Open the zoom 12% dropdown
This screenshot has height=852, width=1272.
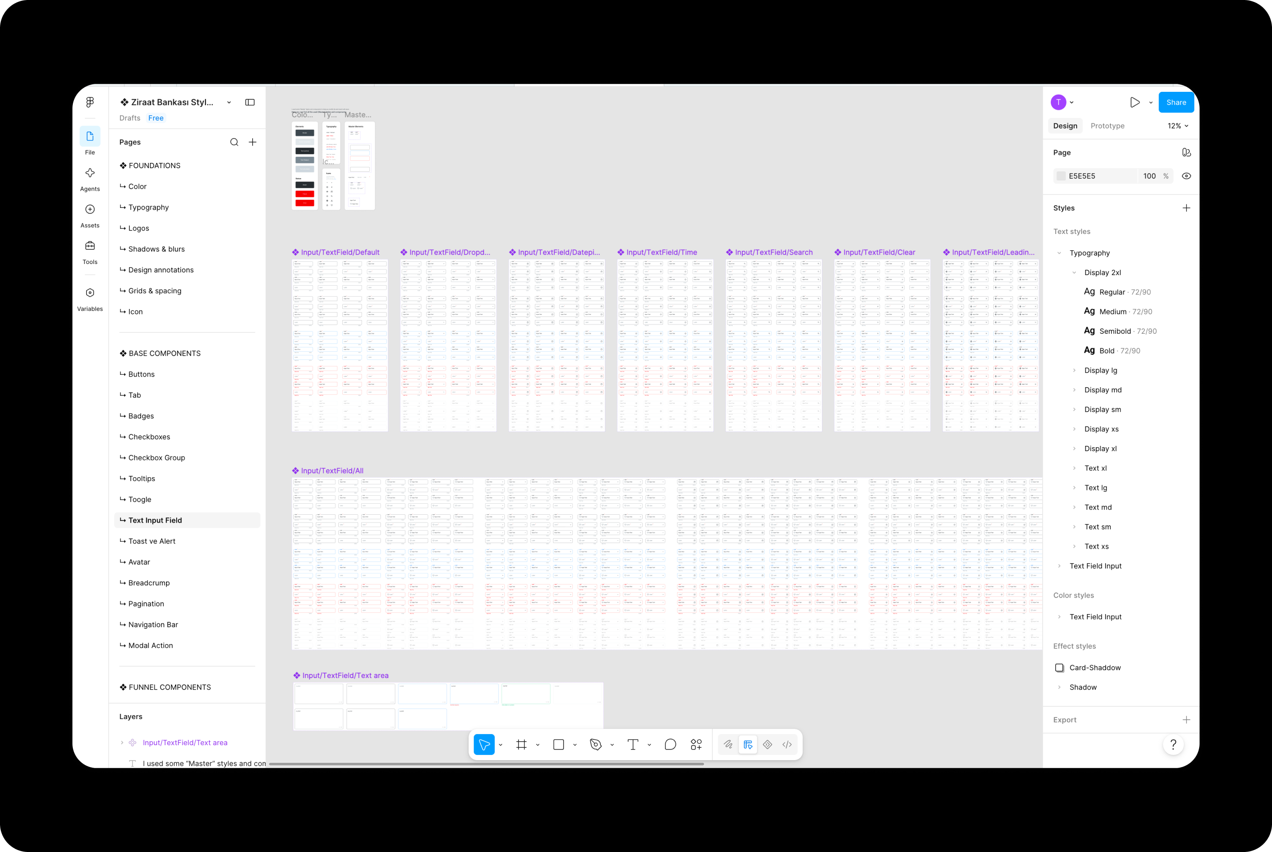(1178, 125)
